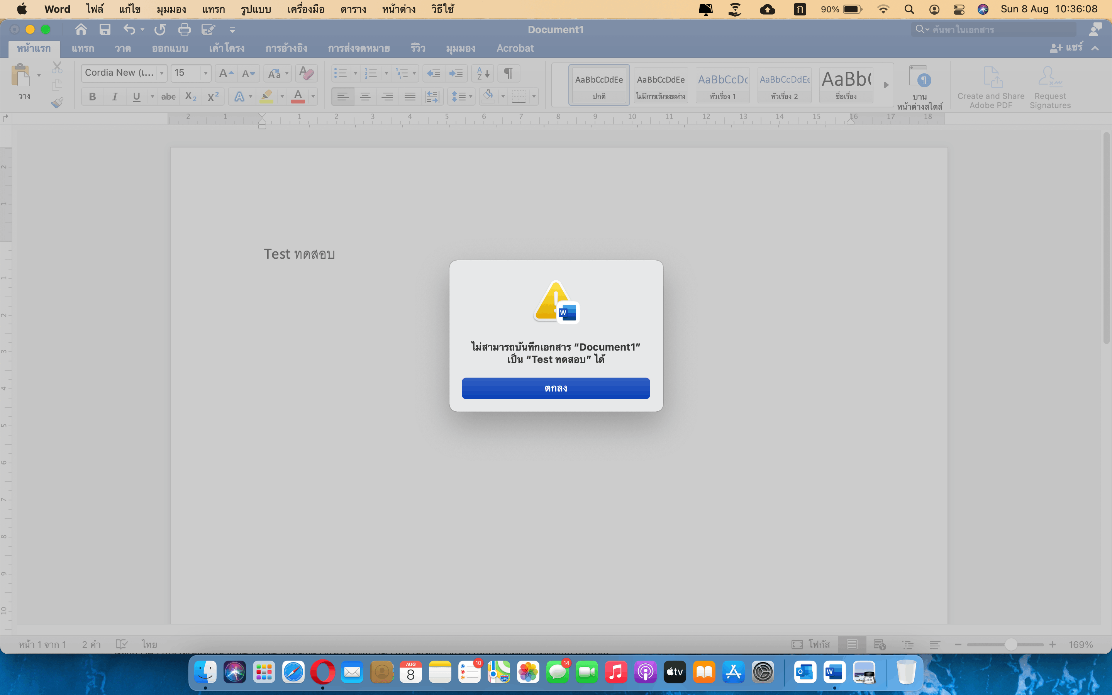Toggle show paragraph marks
This screenshot has width=1112, height=695.
pos(508,73)
